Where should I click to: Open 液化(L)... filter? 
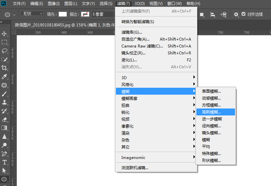tap(156, 60)
